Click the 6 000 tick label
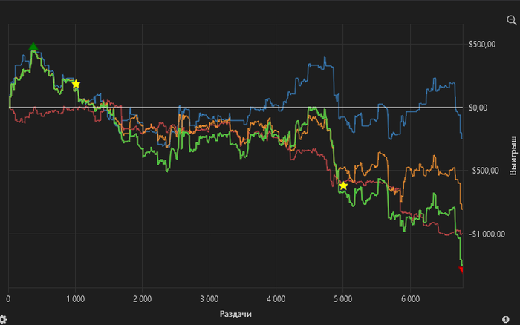520x325 pixels. [x=410, y=299]
